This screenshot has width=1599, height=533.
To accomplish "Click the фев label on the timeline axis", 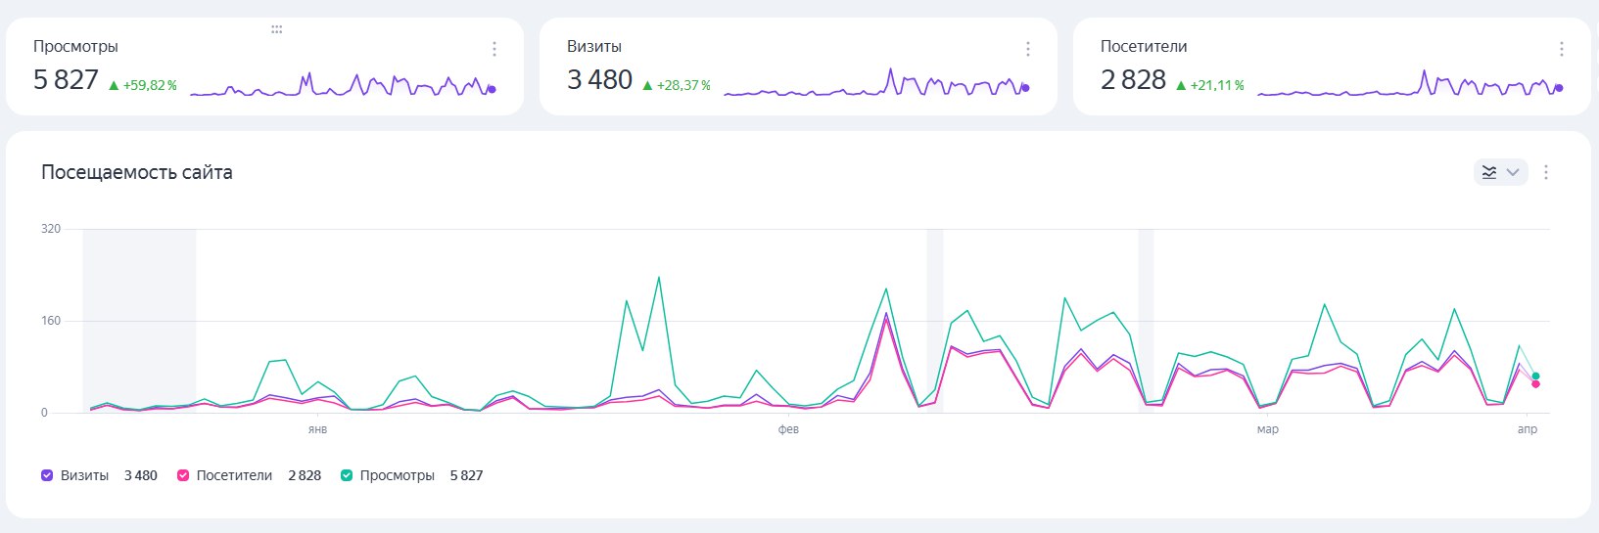I will [x=788, y=429].
